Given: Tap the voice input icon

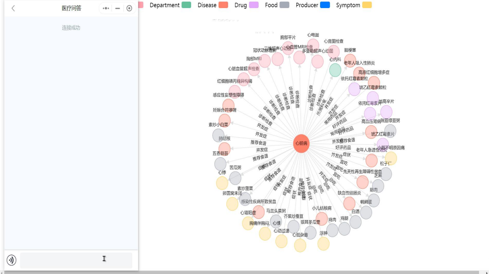Looking at the screenshot, I should click(x=12, y=260).
